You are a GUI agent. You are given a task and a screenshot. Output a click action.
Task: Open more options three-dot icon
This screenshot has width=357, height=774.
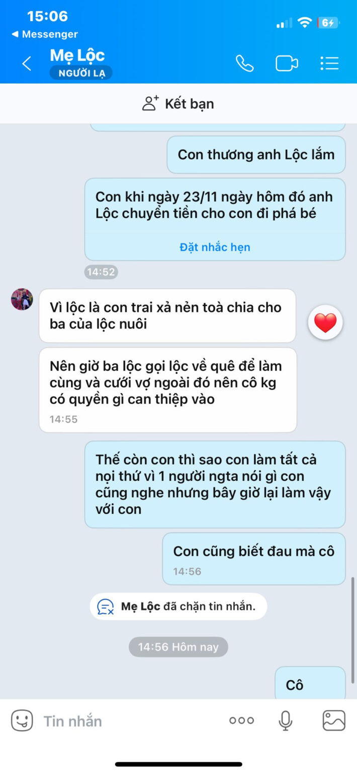241,721
